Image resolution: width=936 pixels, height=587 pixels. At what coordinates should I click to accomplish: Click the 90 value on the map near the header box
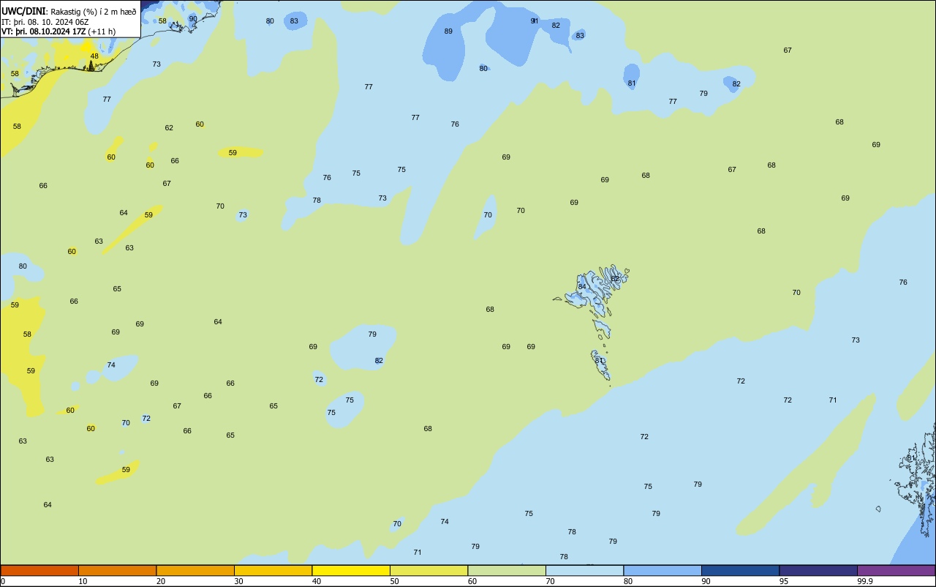[193, 19]
